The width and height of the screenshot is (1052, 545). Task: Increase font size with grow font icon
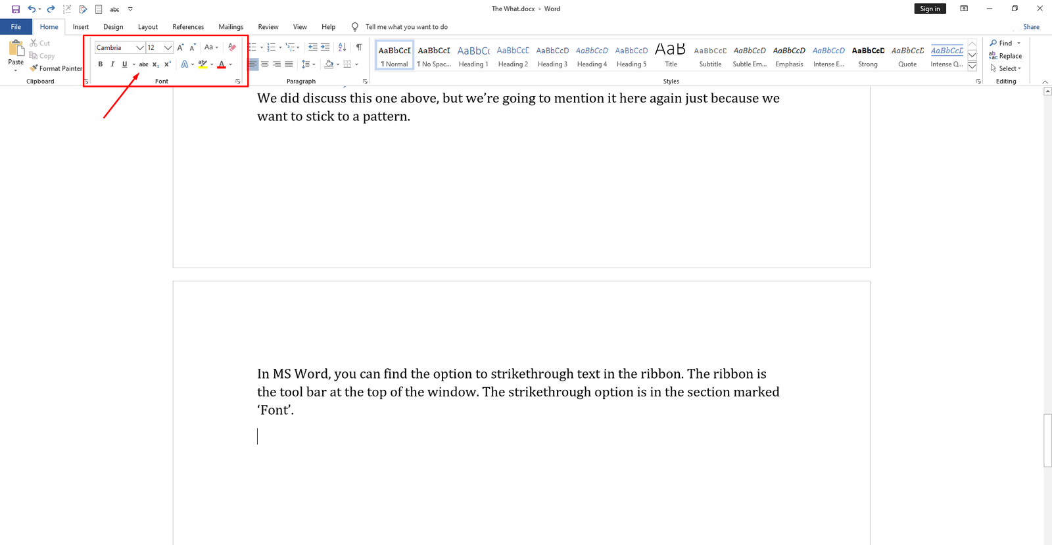181,47
